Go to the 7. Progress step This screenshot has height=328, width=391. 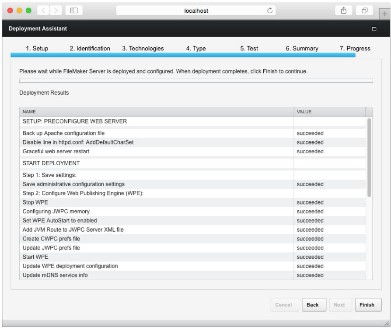pos(355,49)
